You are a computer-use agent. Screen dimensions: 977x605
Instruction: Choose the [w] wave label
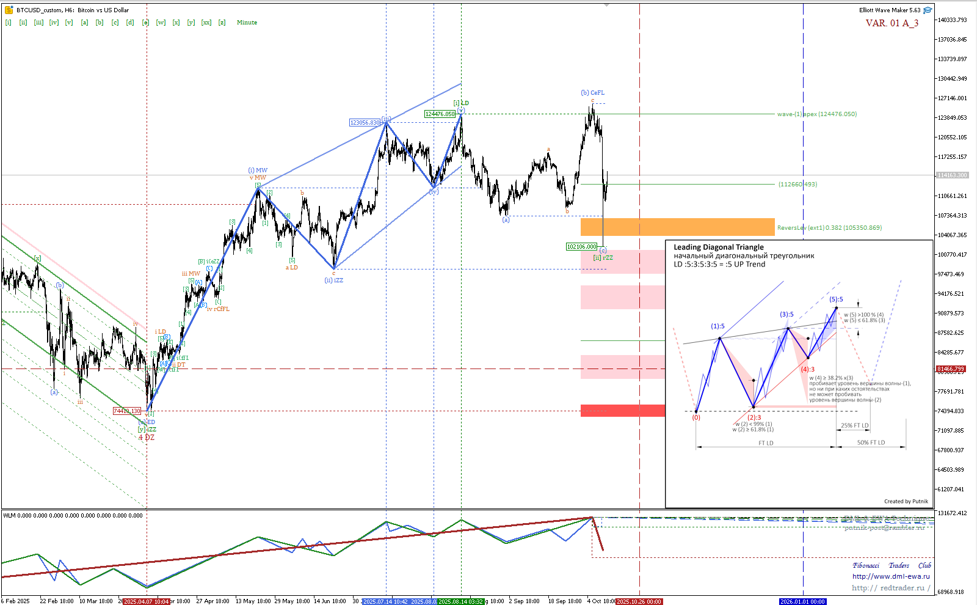tap(161, 23)
